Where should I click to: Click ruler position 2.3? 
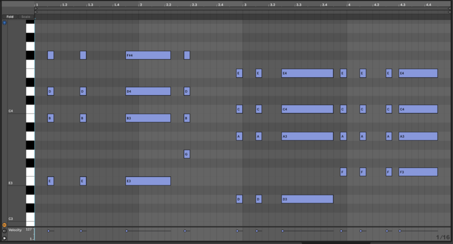point(194,5)
